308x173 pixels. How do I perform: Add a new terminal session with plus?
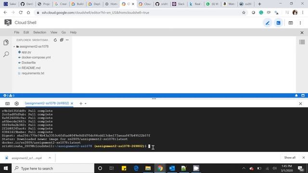[x=81, y=103]
